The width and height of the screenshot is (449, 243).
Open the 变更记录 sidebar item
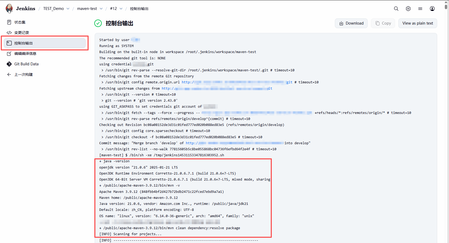point(45,33)
